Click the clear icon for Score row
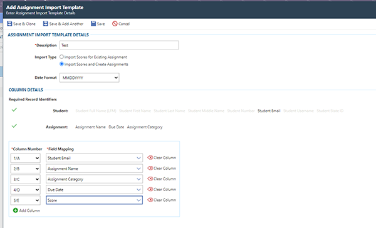376x228 pixels. (150, 200)
